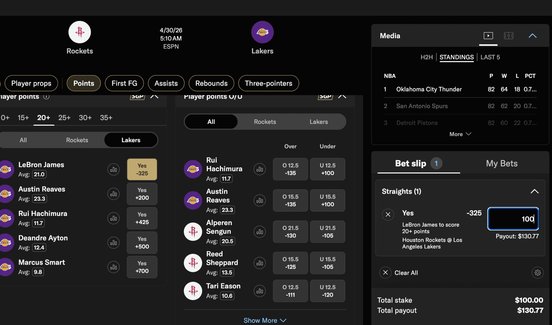Show LAST 5 media stats
Viewport: 552px width, 325px height.
[x=490, y=57]
